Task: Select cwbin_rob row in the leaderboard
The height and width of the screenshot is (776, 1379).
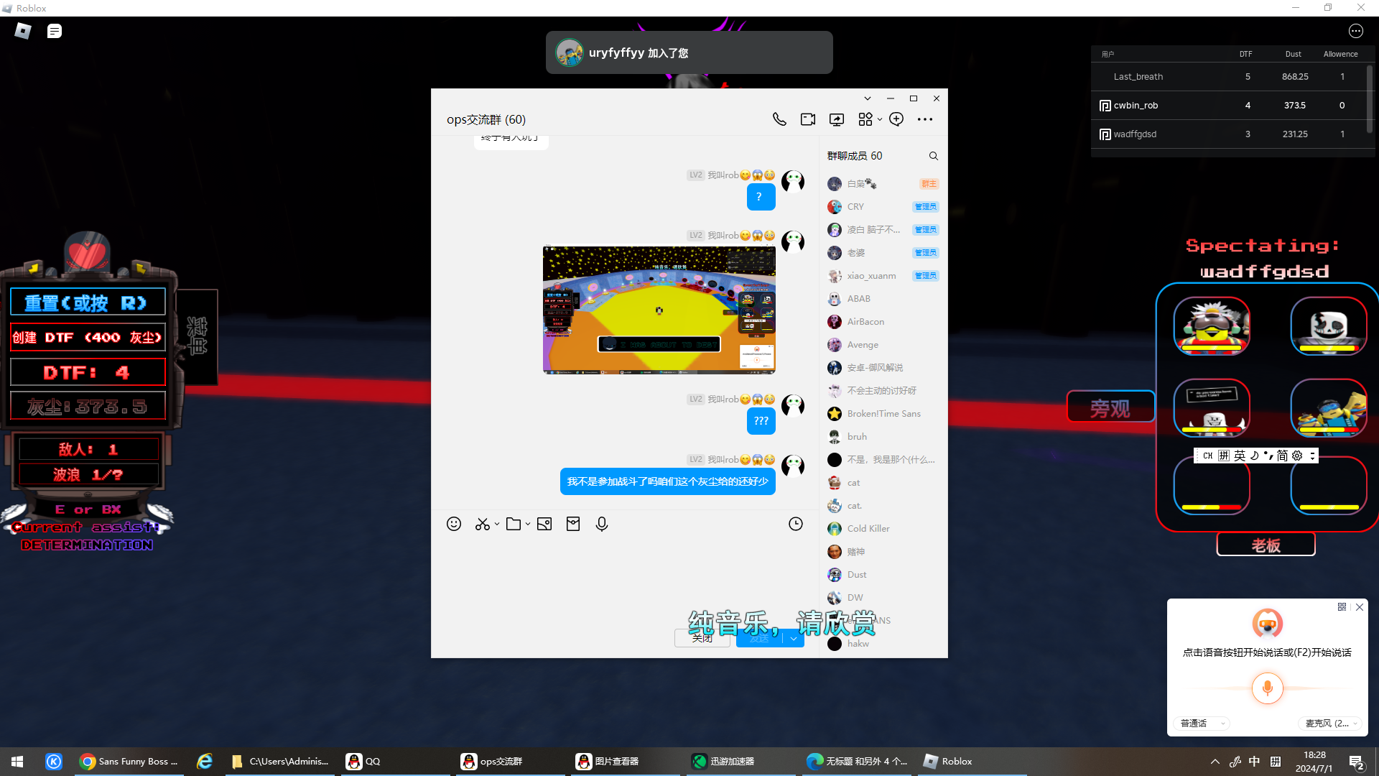Action: point(1228,106)
